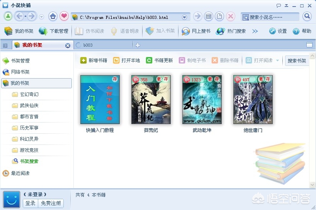Click 书籍更新 update books button
Image resolution: width=316 pixels, height=210 pixels.
tap(160, 60)
